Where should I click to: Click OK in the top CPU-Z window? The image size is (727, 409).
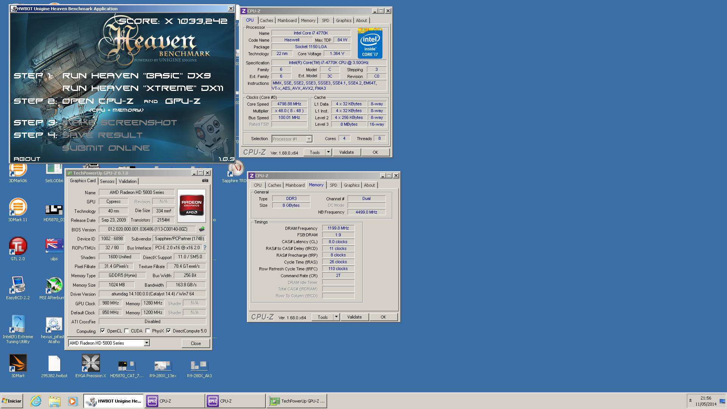coord(375,152)
